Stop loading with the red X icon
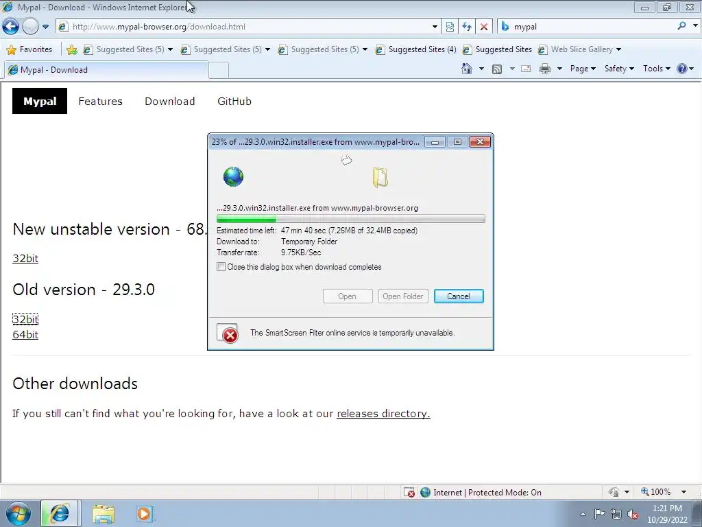The height and width of the screenshot is (527, 702). (484, 27)
